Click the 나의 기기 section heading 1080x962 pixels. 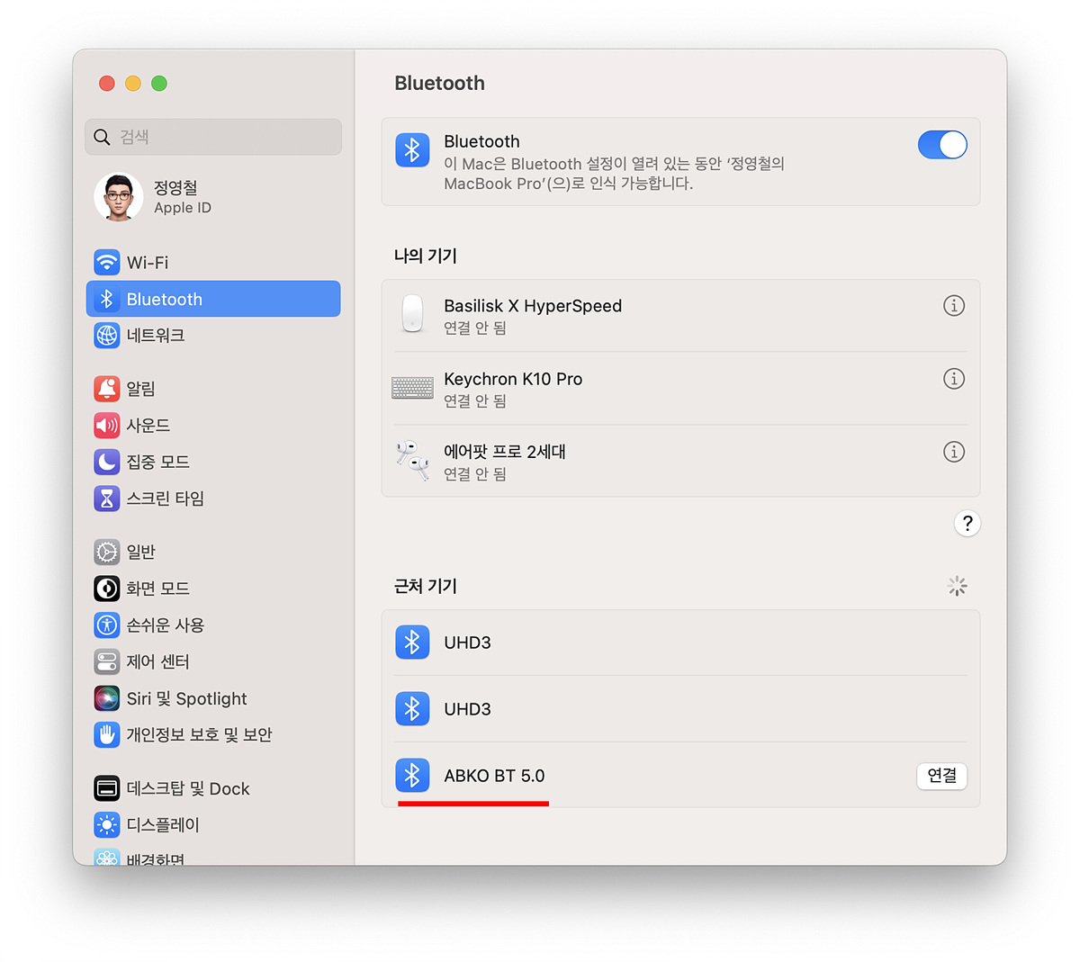pyautogui.click(x=426, y=256)
